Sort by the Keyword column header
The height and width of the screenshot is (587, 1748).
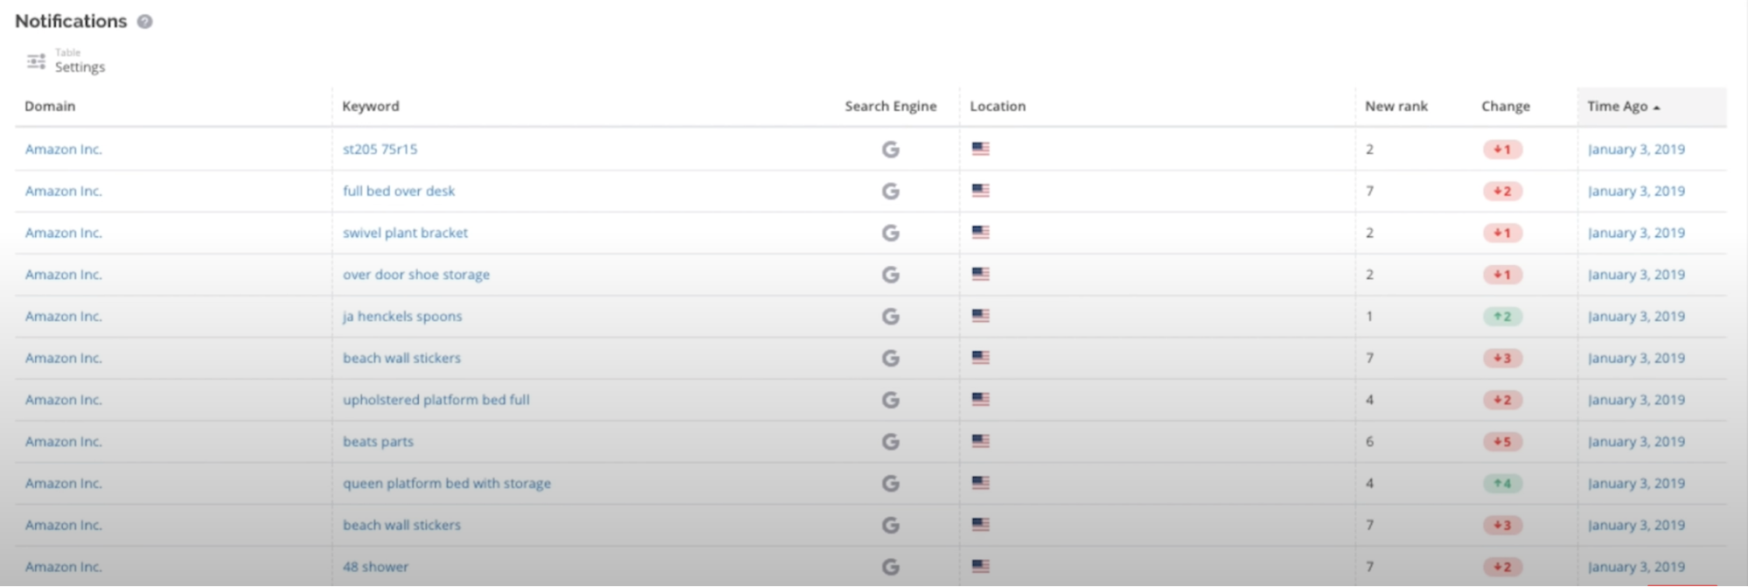tap(371, 106)
